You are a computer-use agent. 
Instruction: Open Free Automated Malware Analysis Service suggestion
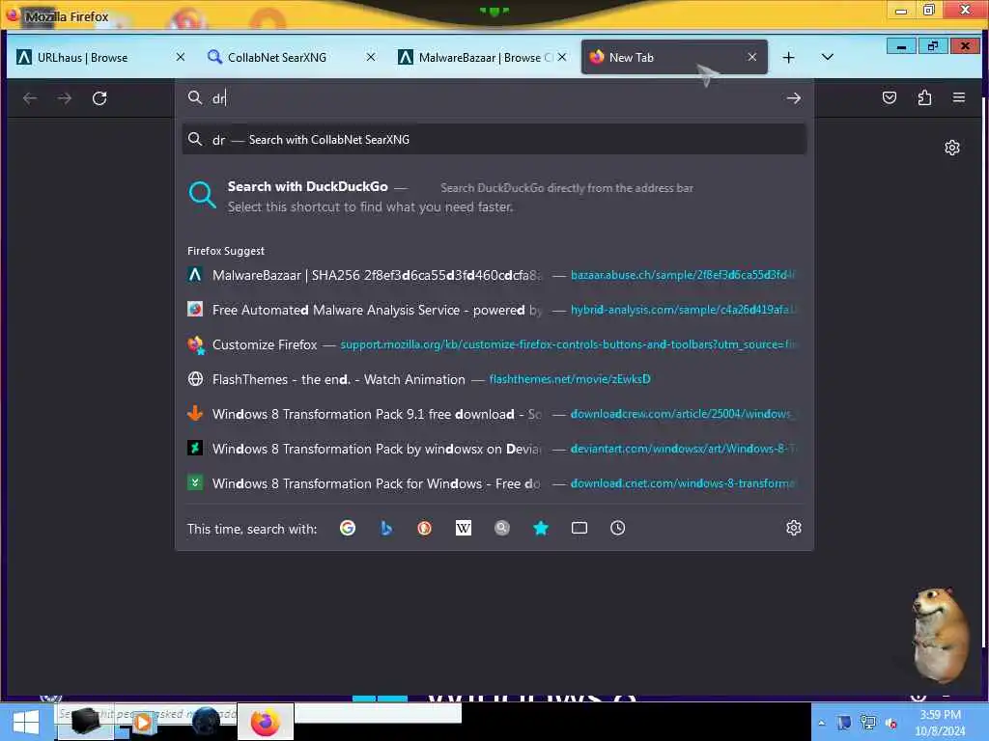(x=494, y=310)
